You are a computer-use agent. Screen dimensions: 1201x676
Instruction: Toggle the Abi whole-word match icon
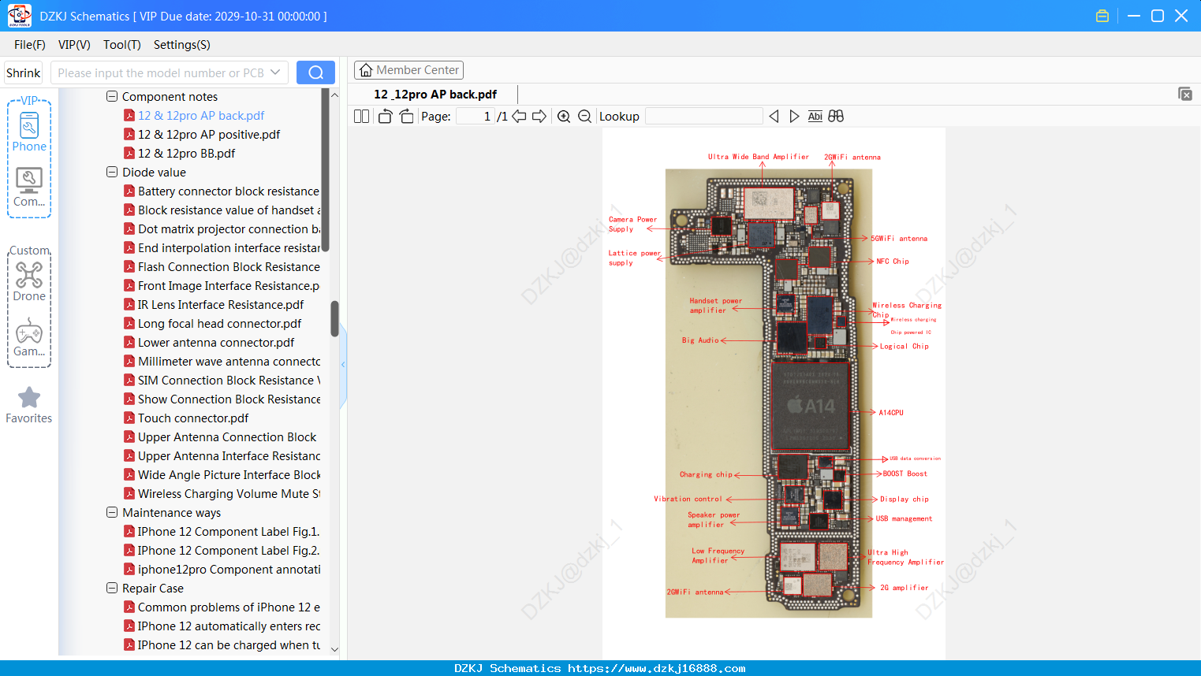coord(815,117)
